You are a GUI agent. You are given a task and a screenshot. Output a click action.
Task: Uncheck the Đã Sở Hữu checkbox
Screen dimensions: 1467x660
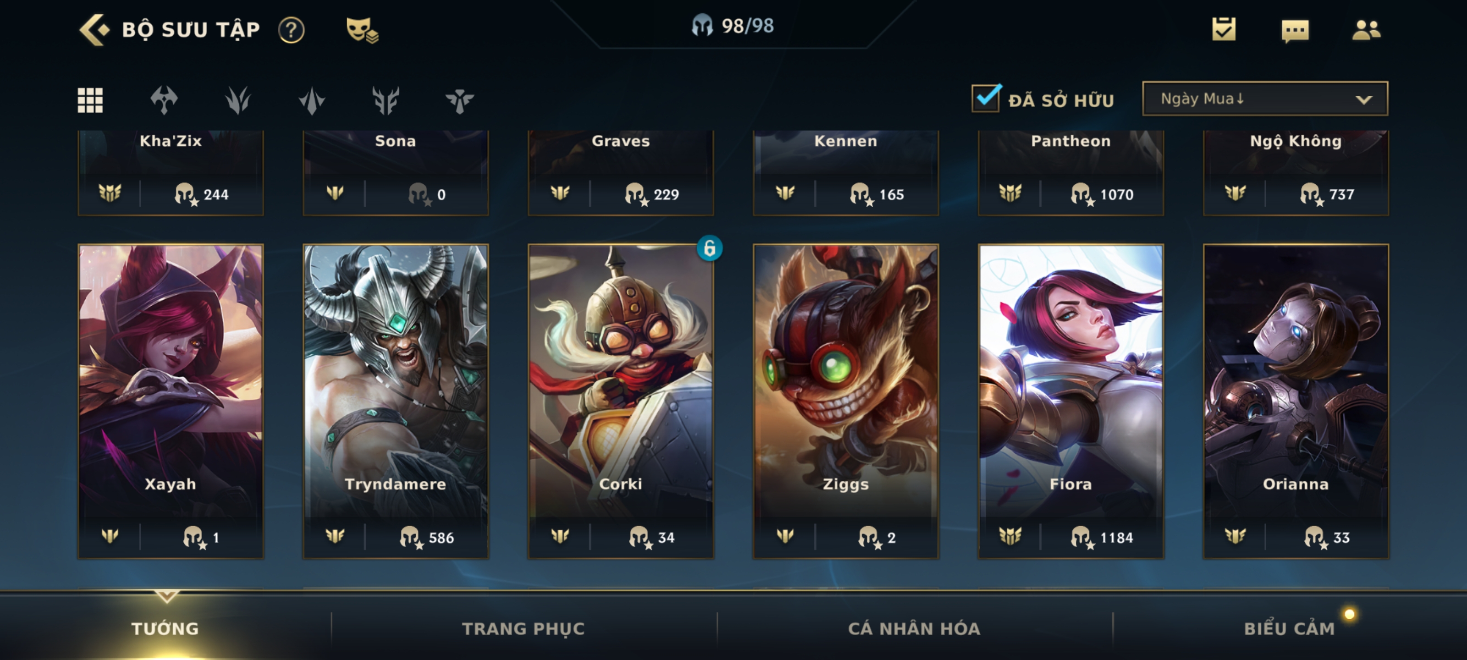point(987,98)
